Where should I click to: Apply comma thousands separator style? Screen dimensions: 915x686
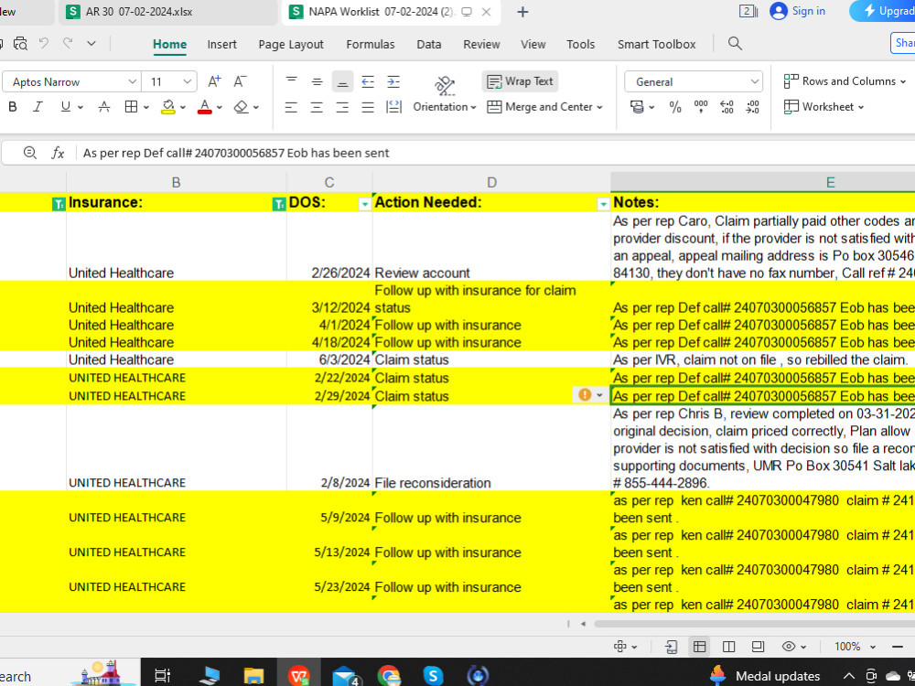(x=701, y=107)
